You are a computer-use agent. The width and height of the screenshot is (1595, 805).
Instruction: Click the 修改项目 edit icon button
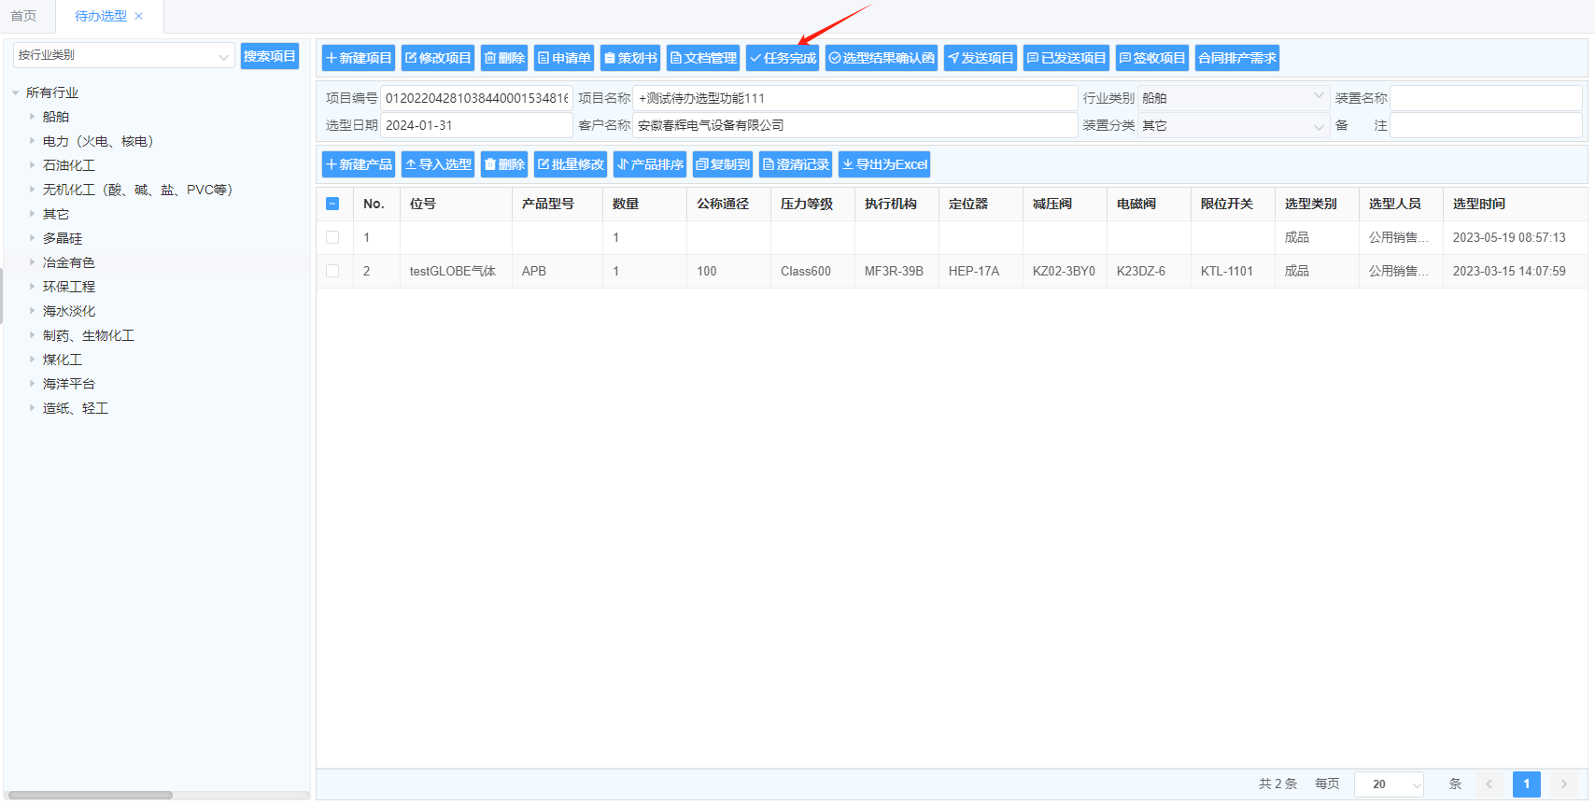coord(438,58)
